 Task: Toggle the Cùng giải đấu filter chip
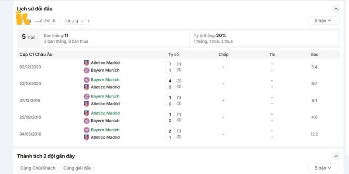[x=77, y=168]
